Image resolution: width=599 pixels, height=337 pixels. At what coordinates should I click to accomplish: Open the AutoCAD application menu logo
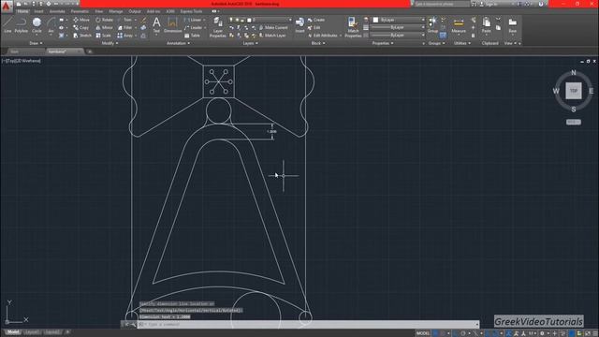click(7, 6)
